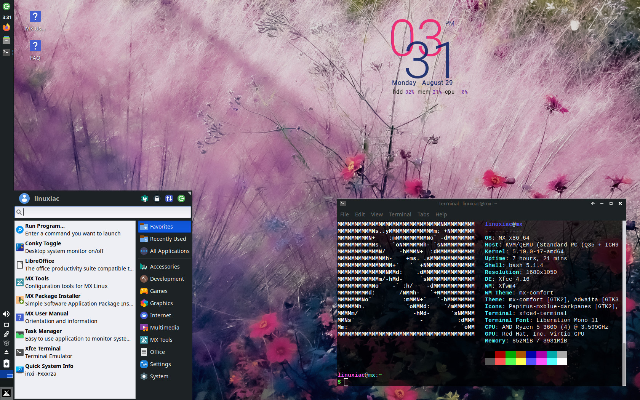
Task: Open the Internet category
Action: [165, 315]
